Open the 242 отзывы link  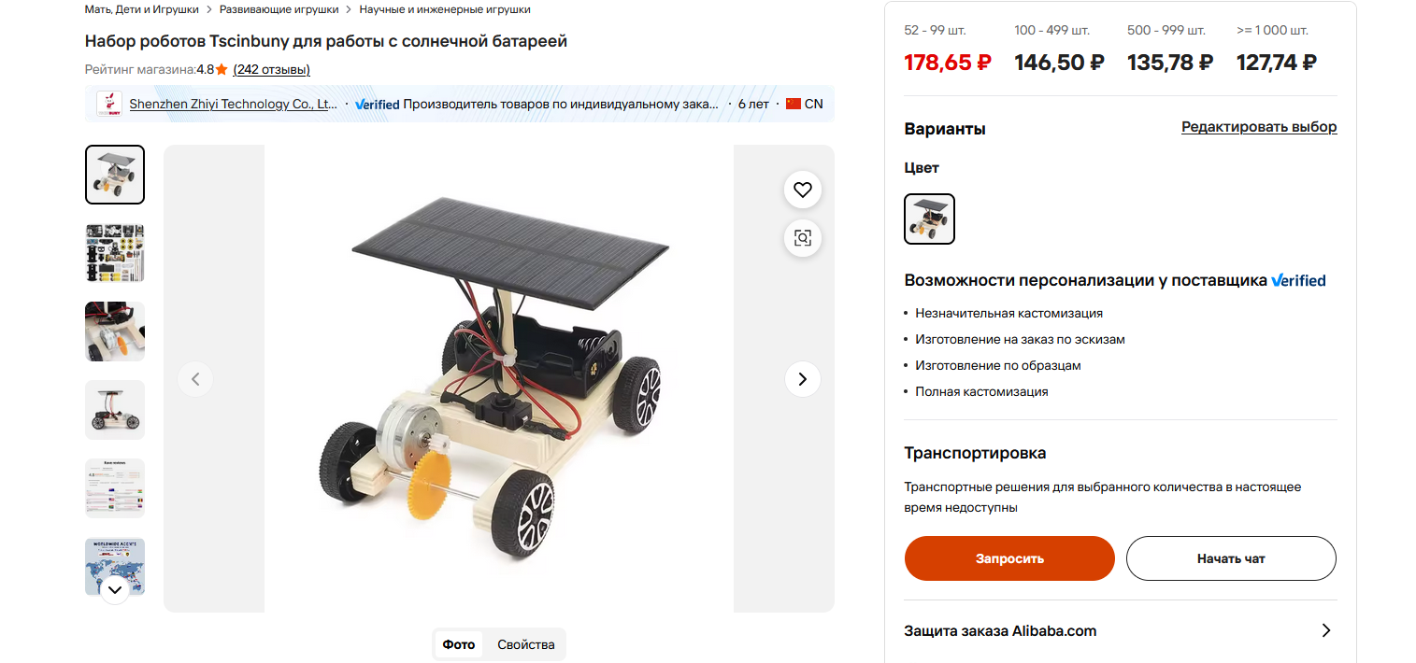pyautogui.click(x=271, y=70)
